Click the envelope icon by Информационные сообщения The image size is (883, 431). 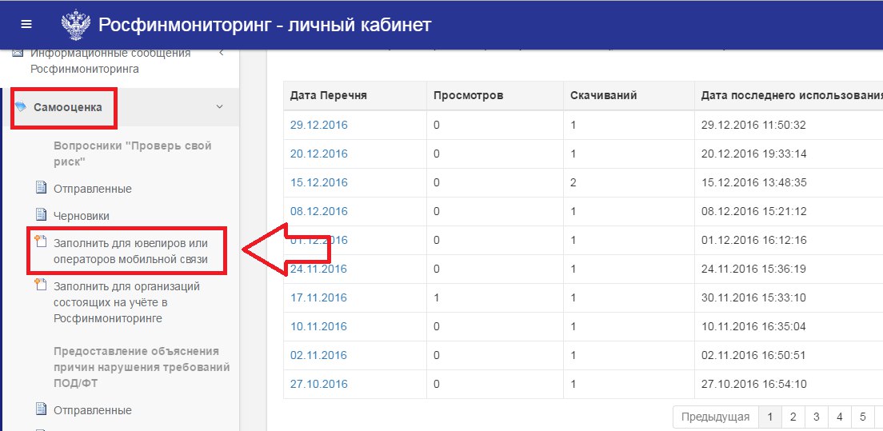pos(18,54)
